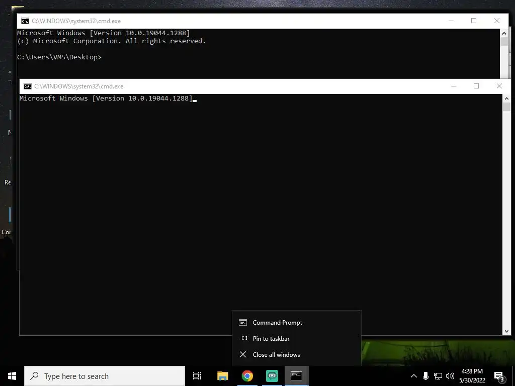Click scroll up arrow in front cmd window

pos(506,99)
